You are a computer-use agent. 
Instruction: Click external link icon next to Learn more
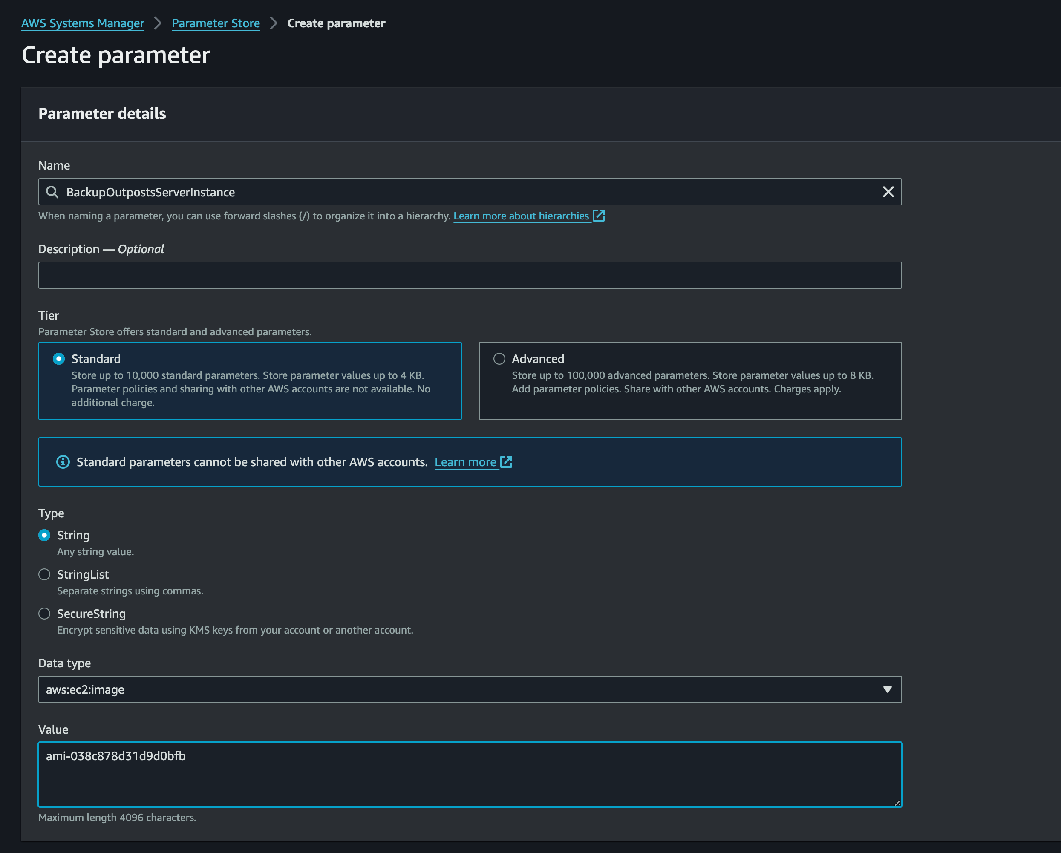coord(506,462)
